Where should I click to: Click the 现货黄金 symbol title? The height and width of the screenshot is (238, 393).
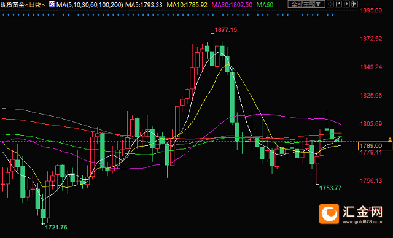tap(12, 5)
